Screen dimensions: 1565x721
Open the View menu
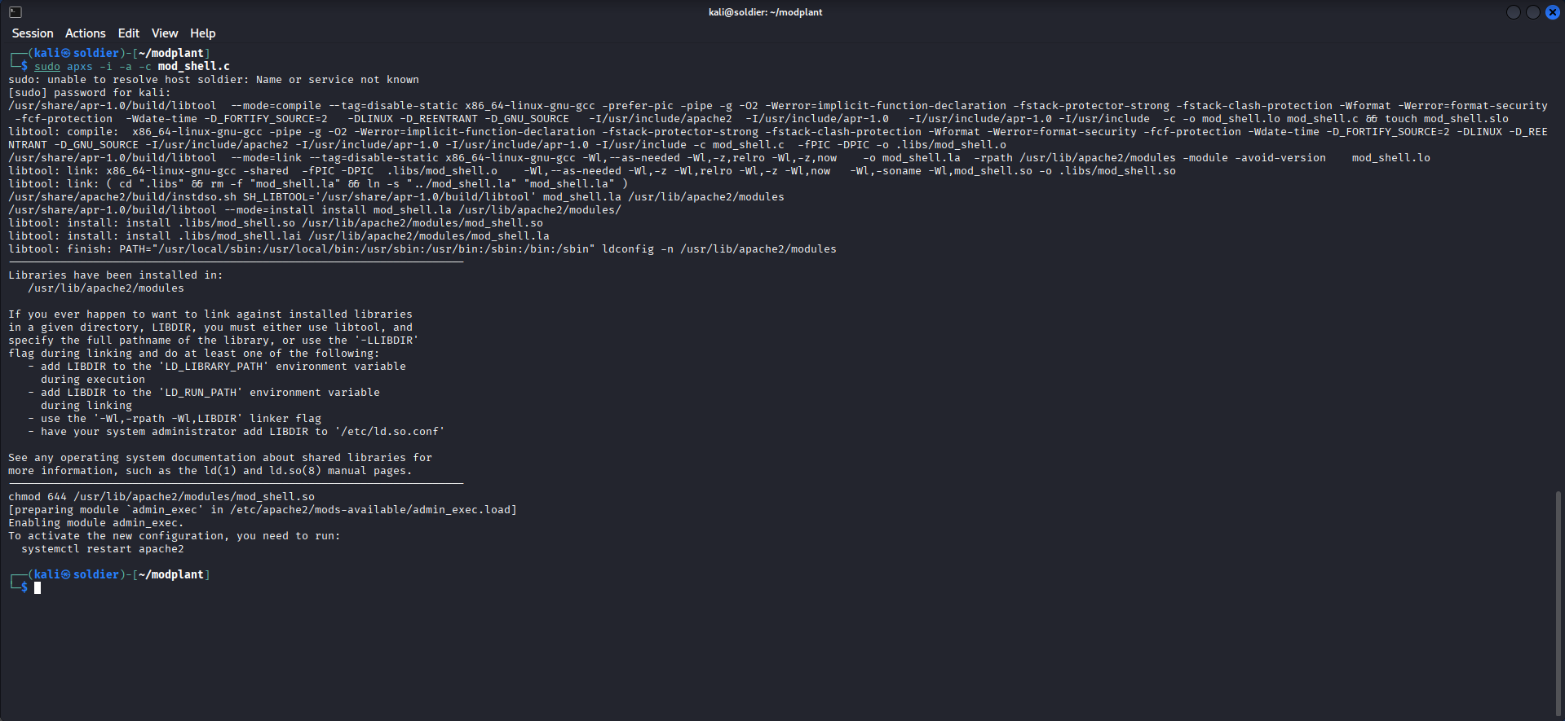pos(165,33)
